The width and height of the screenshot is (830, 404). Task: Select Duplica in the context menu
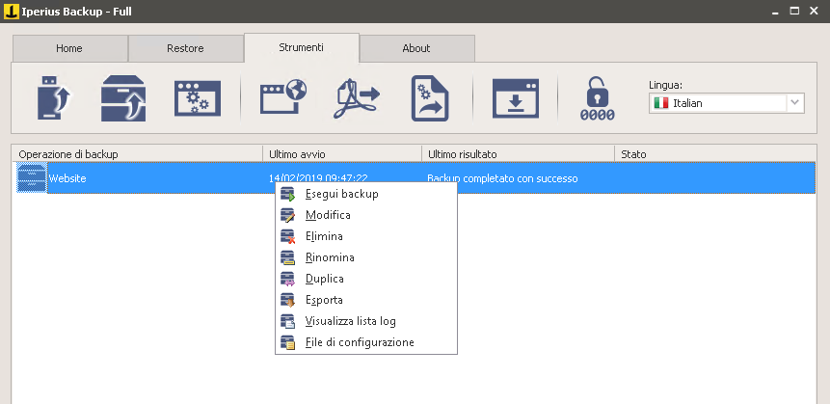[365, 279]
